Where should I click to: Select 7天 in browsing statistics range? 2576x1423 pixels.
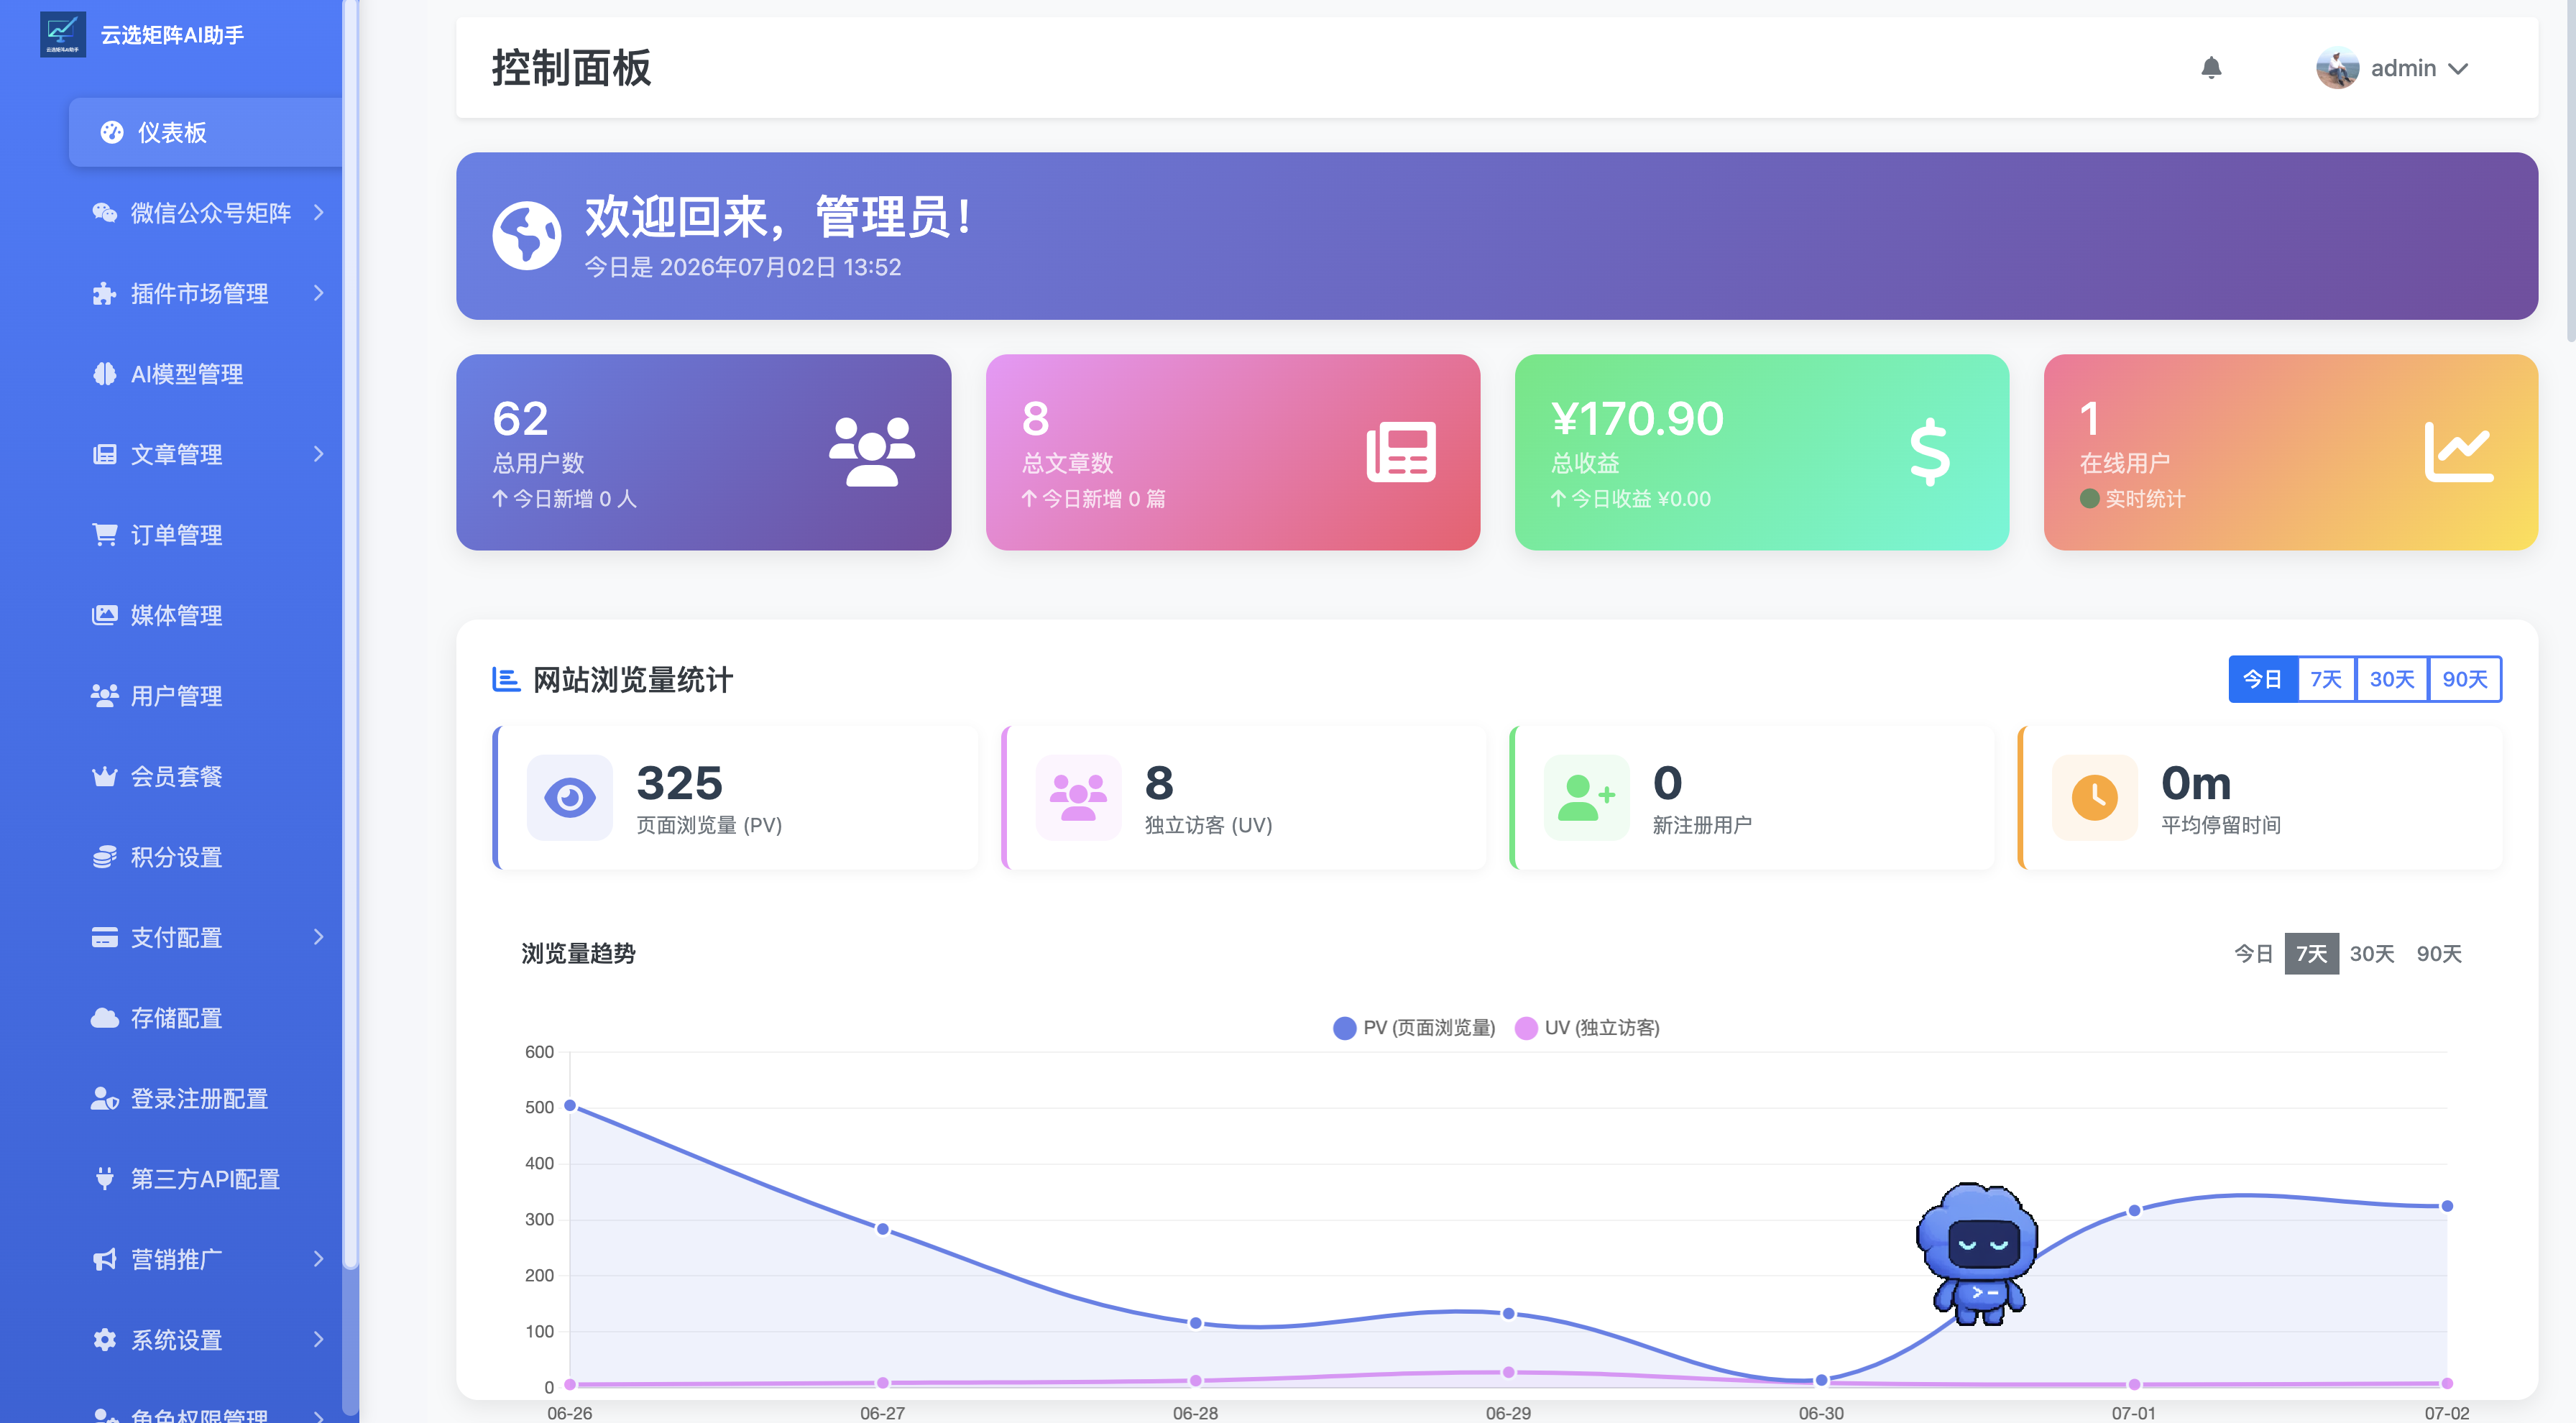point(2326,679)
